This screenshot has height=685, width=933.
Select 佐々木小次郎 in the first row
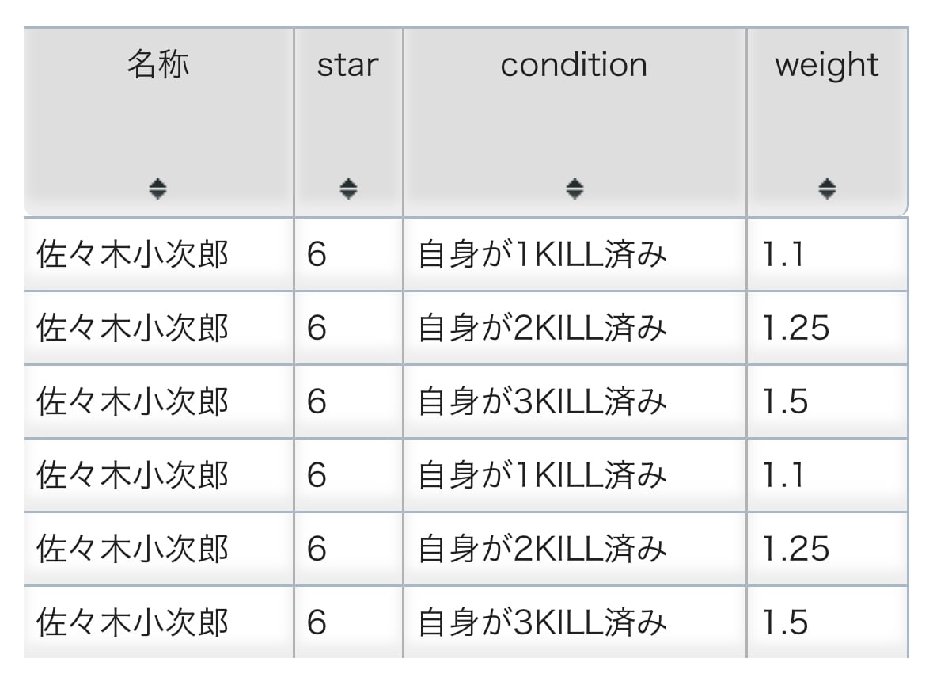[133, 255]
